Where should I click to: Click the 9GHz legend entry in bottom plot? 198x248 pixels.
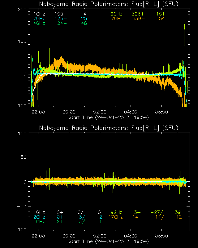pos(117,212)
